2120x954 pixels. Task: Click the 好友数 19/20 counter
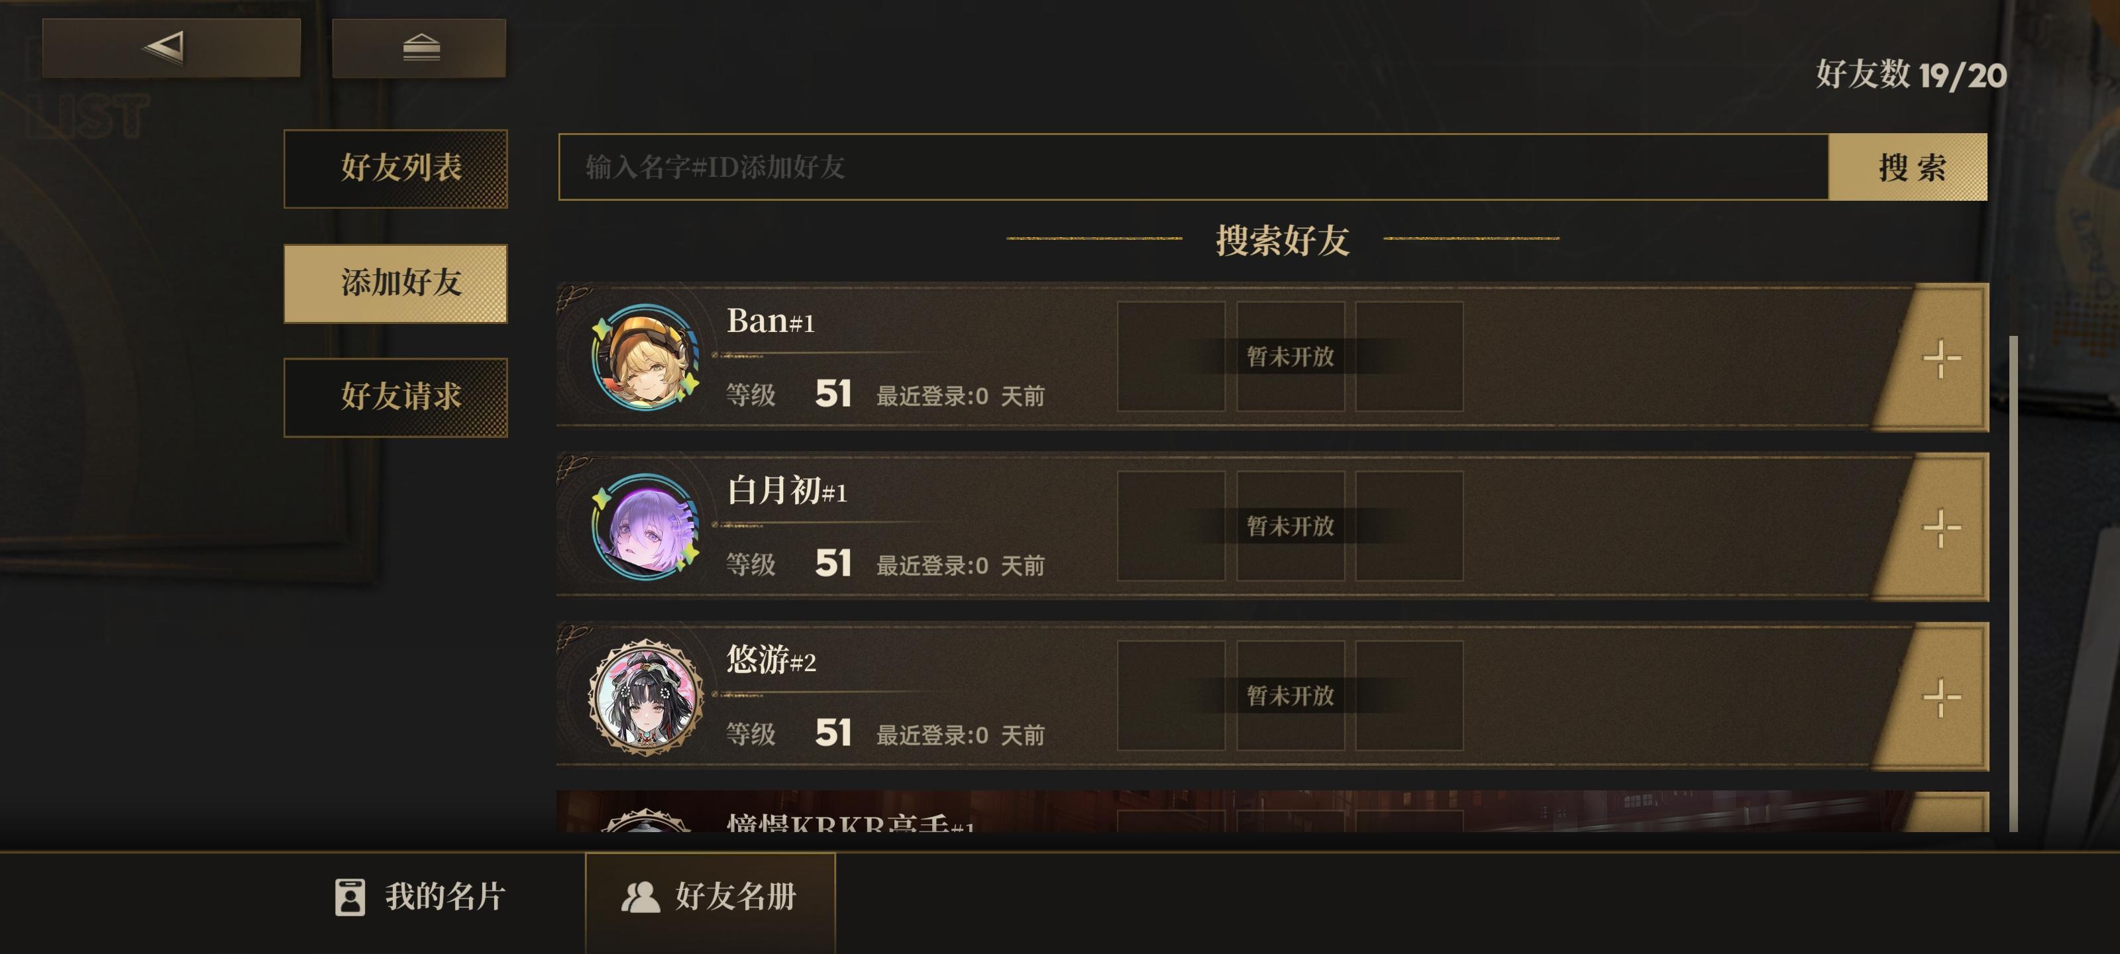1911,75
